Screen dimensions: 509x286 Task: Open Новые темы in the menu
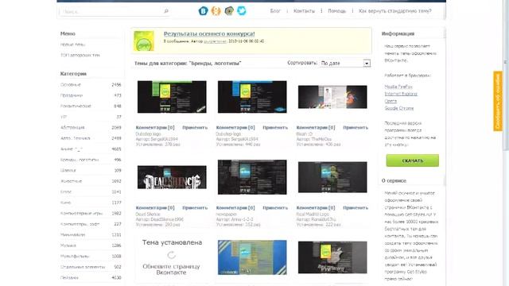tap(72, 44)
